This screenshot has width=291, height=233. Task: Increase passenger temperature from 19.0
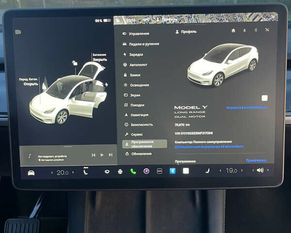click(242, 170)
